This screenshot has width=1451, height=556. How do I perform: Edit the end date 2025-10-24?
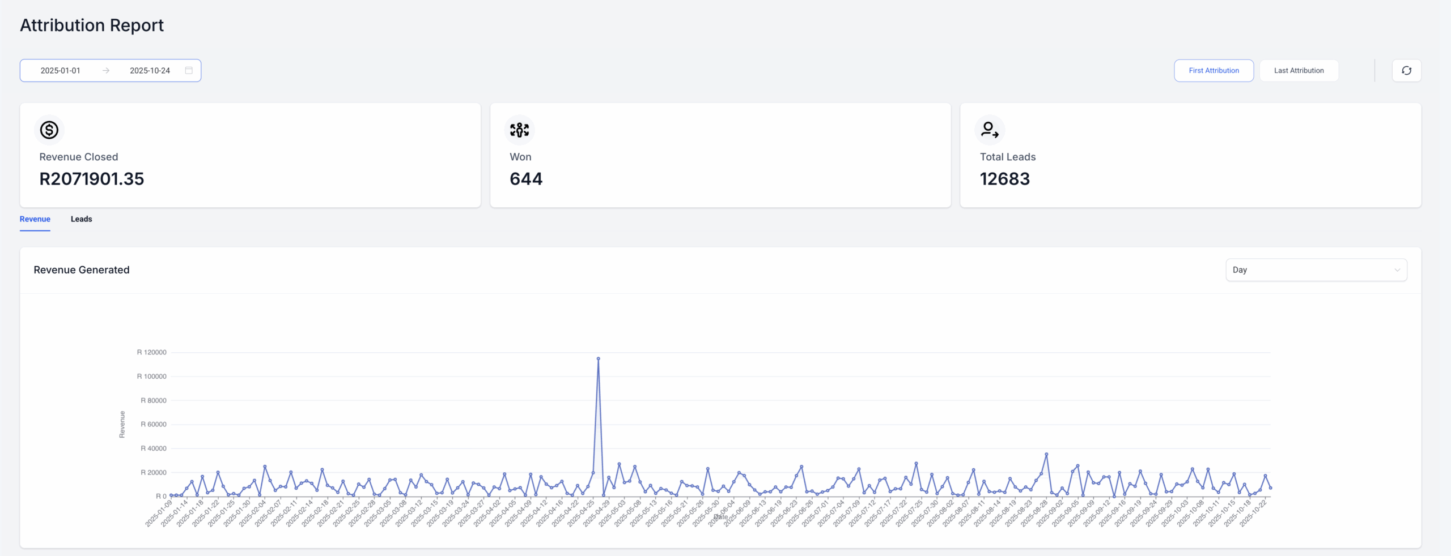point(150,71)
